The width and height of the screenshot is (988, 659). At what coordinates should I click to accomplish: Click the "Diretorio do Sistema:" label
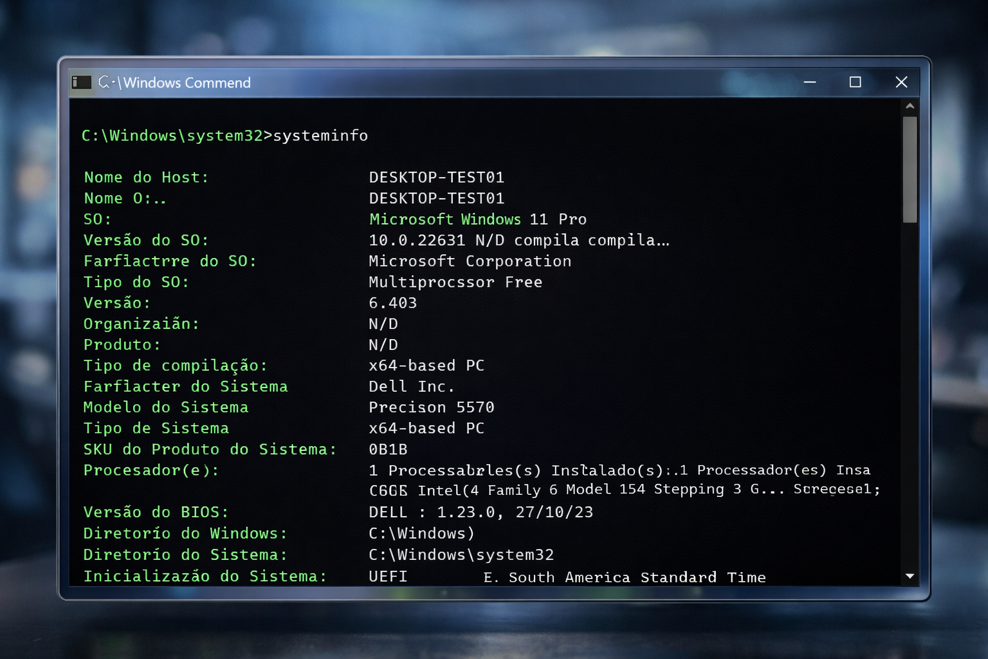185,555
